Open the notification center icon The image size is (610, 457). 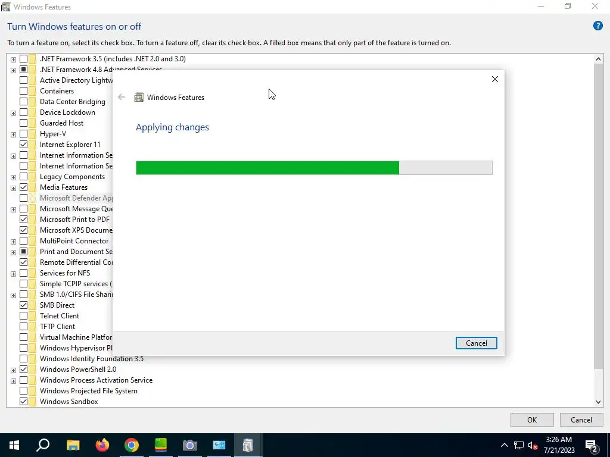(x=592, y=445)
